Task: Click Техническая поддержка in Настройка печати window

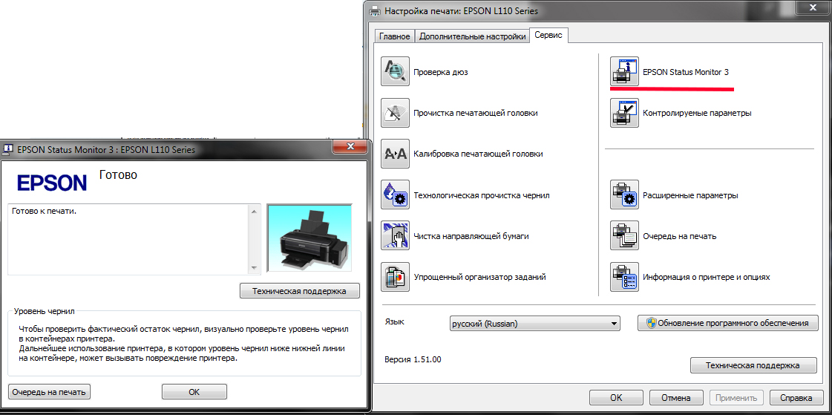Action: pos(753,365)
